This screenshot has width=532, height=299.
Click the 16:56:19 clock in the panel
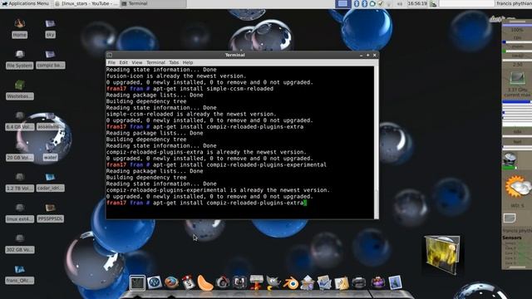click(417, 3)
